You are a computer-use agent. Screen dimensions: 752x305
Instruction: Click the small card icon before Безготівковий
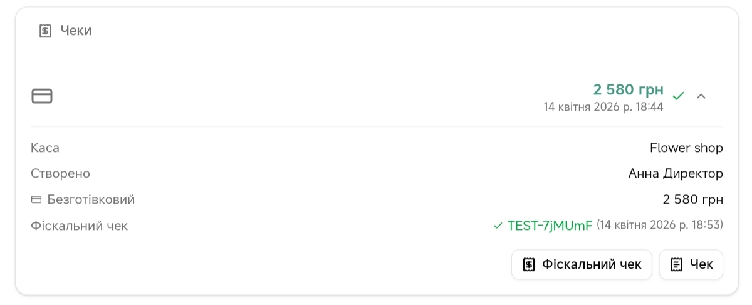coord(36,200)
